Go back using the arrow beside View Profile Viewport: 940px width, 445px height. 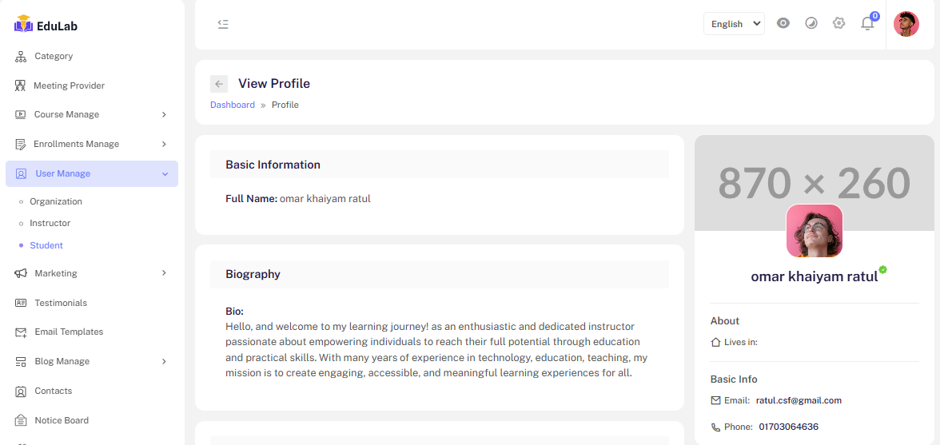(219, 84)
